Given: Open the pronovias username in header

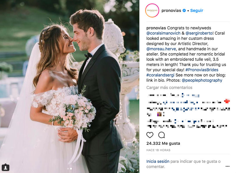Looking at the screenshot, I should click(171, 10).
